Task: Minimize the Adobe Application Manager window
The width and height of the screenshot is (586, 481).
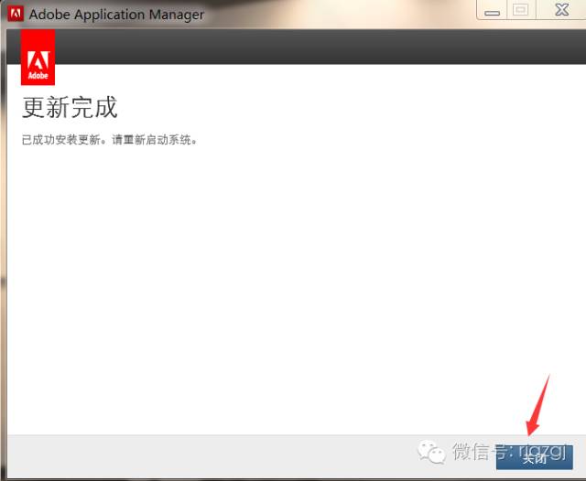Action: click(x=494, y=11)
